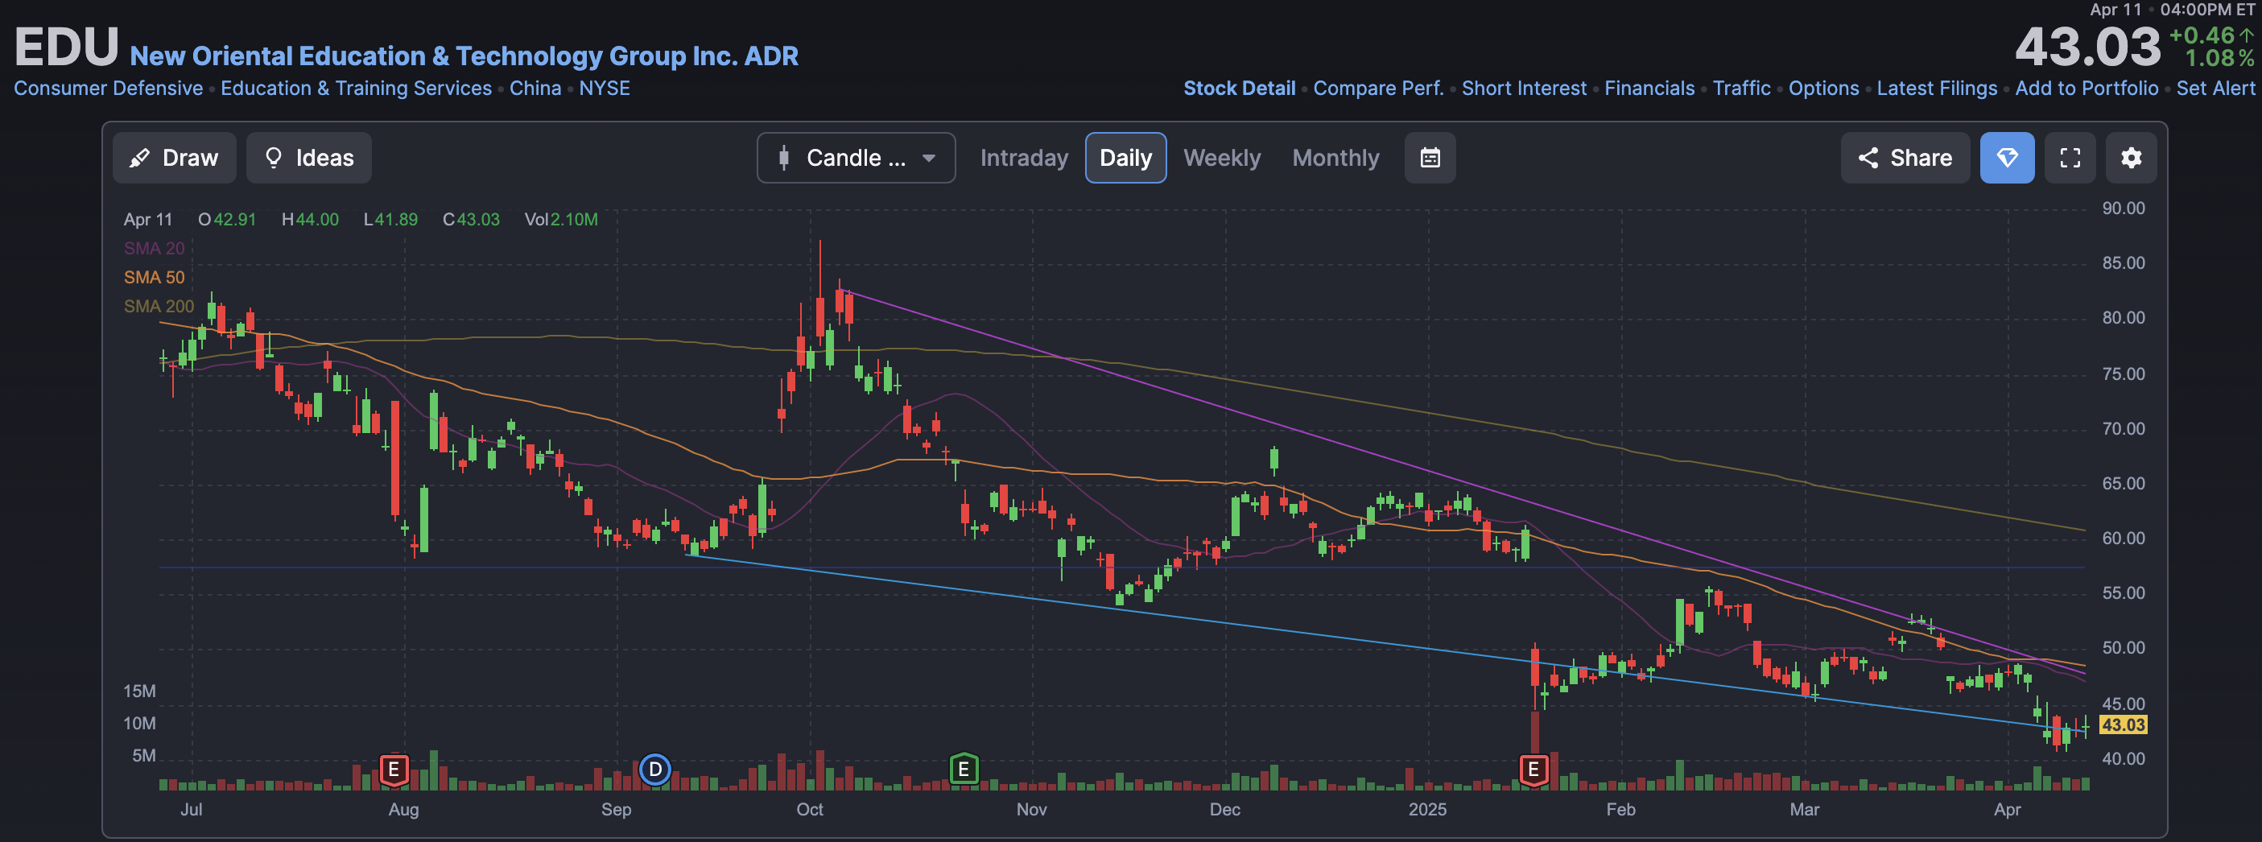2262x842 pixels.
Task: Click the SMA 20 indicator label
Action: click(154, 249)
